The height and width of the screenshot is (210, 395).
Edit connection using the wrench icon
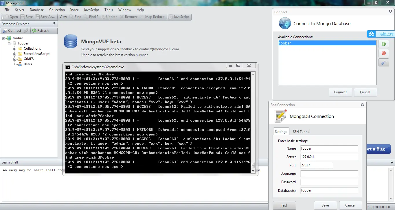pyautogui.click(x=384, y=62)
